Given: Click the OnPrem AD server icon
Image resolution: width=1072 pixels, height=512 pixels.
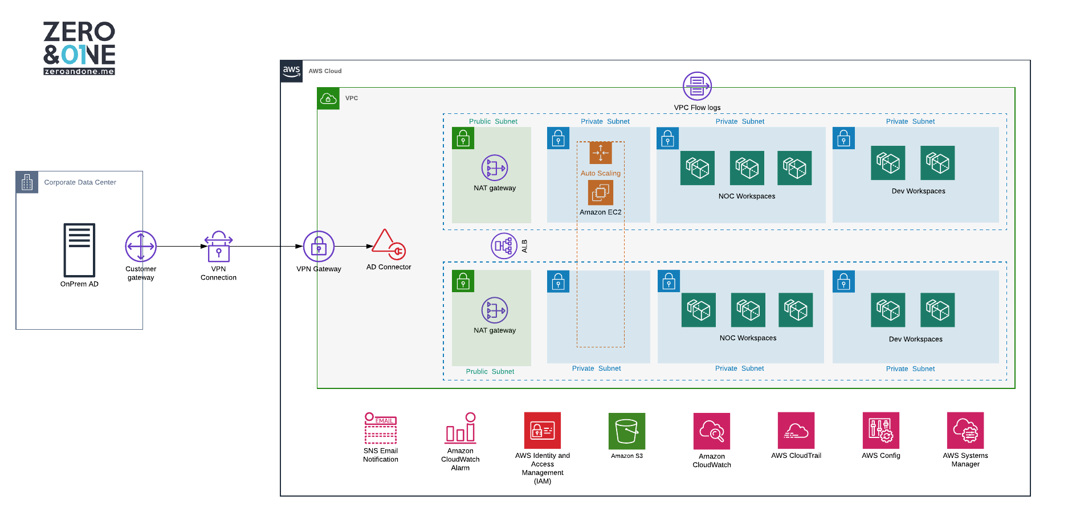Looking at the screenshot, I should coord(79,250).
